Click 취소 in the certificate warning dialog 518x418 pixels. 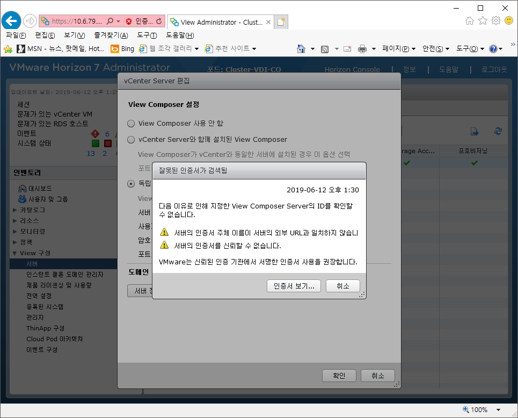tap(343, 286)
